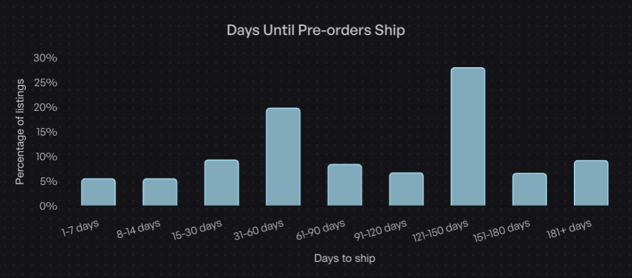Click the 181+ days bar
This screenshot has height=278, width=632.
(x=591, y=183)
